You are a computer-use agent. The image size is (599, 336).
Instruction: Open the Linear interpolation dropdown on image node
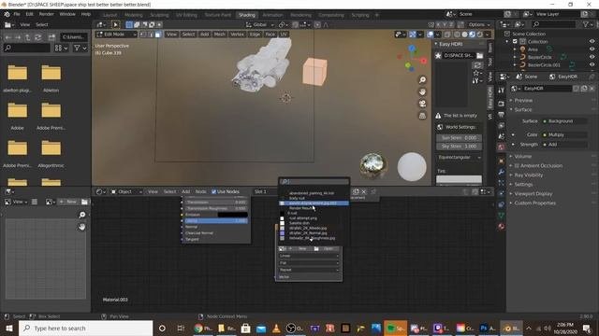point(309,256)
